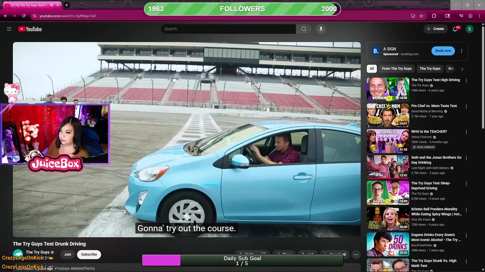
Task: Open options for WHO is the TEACHER?
Action: [466, 132]
